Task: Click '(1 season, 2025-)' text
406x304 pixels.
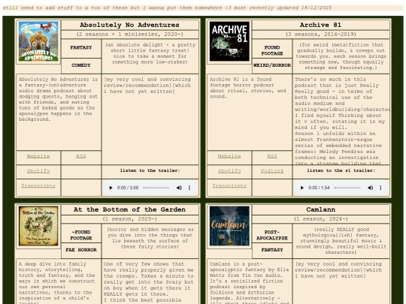Action: tap(130, 219)
